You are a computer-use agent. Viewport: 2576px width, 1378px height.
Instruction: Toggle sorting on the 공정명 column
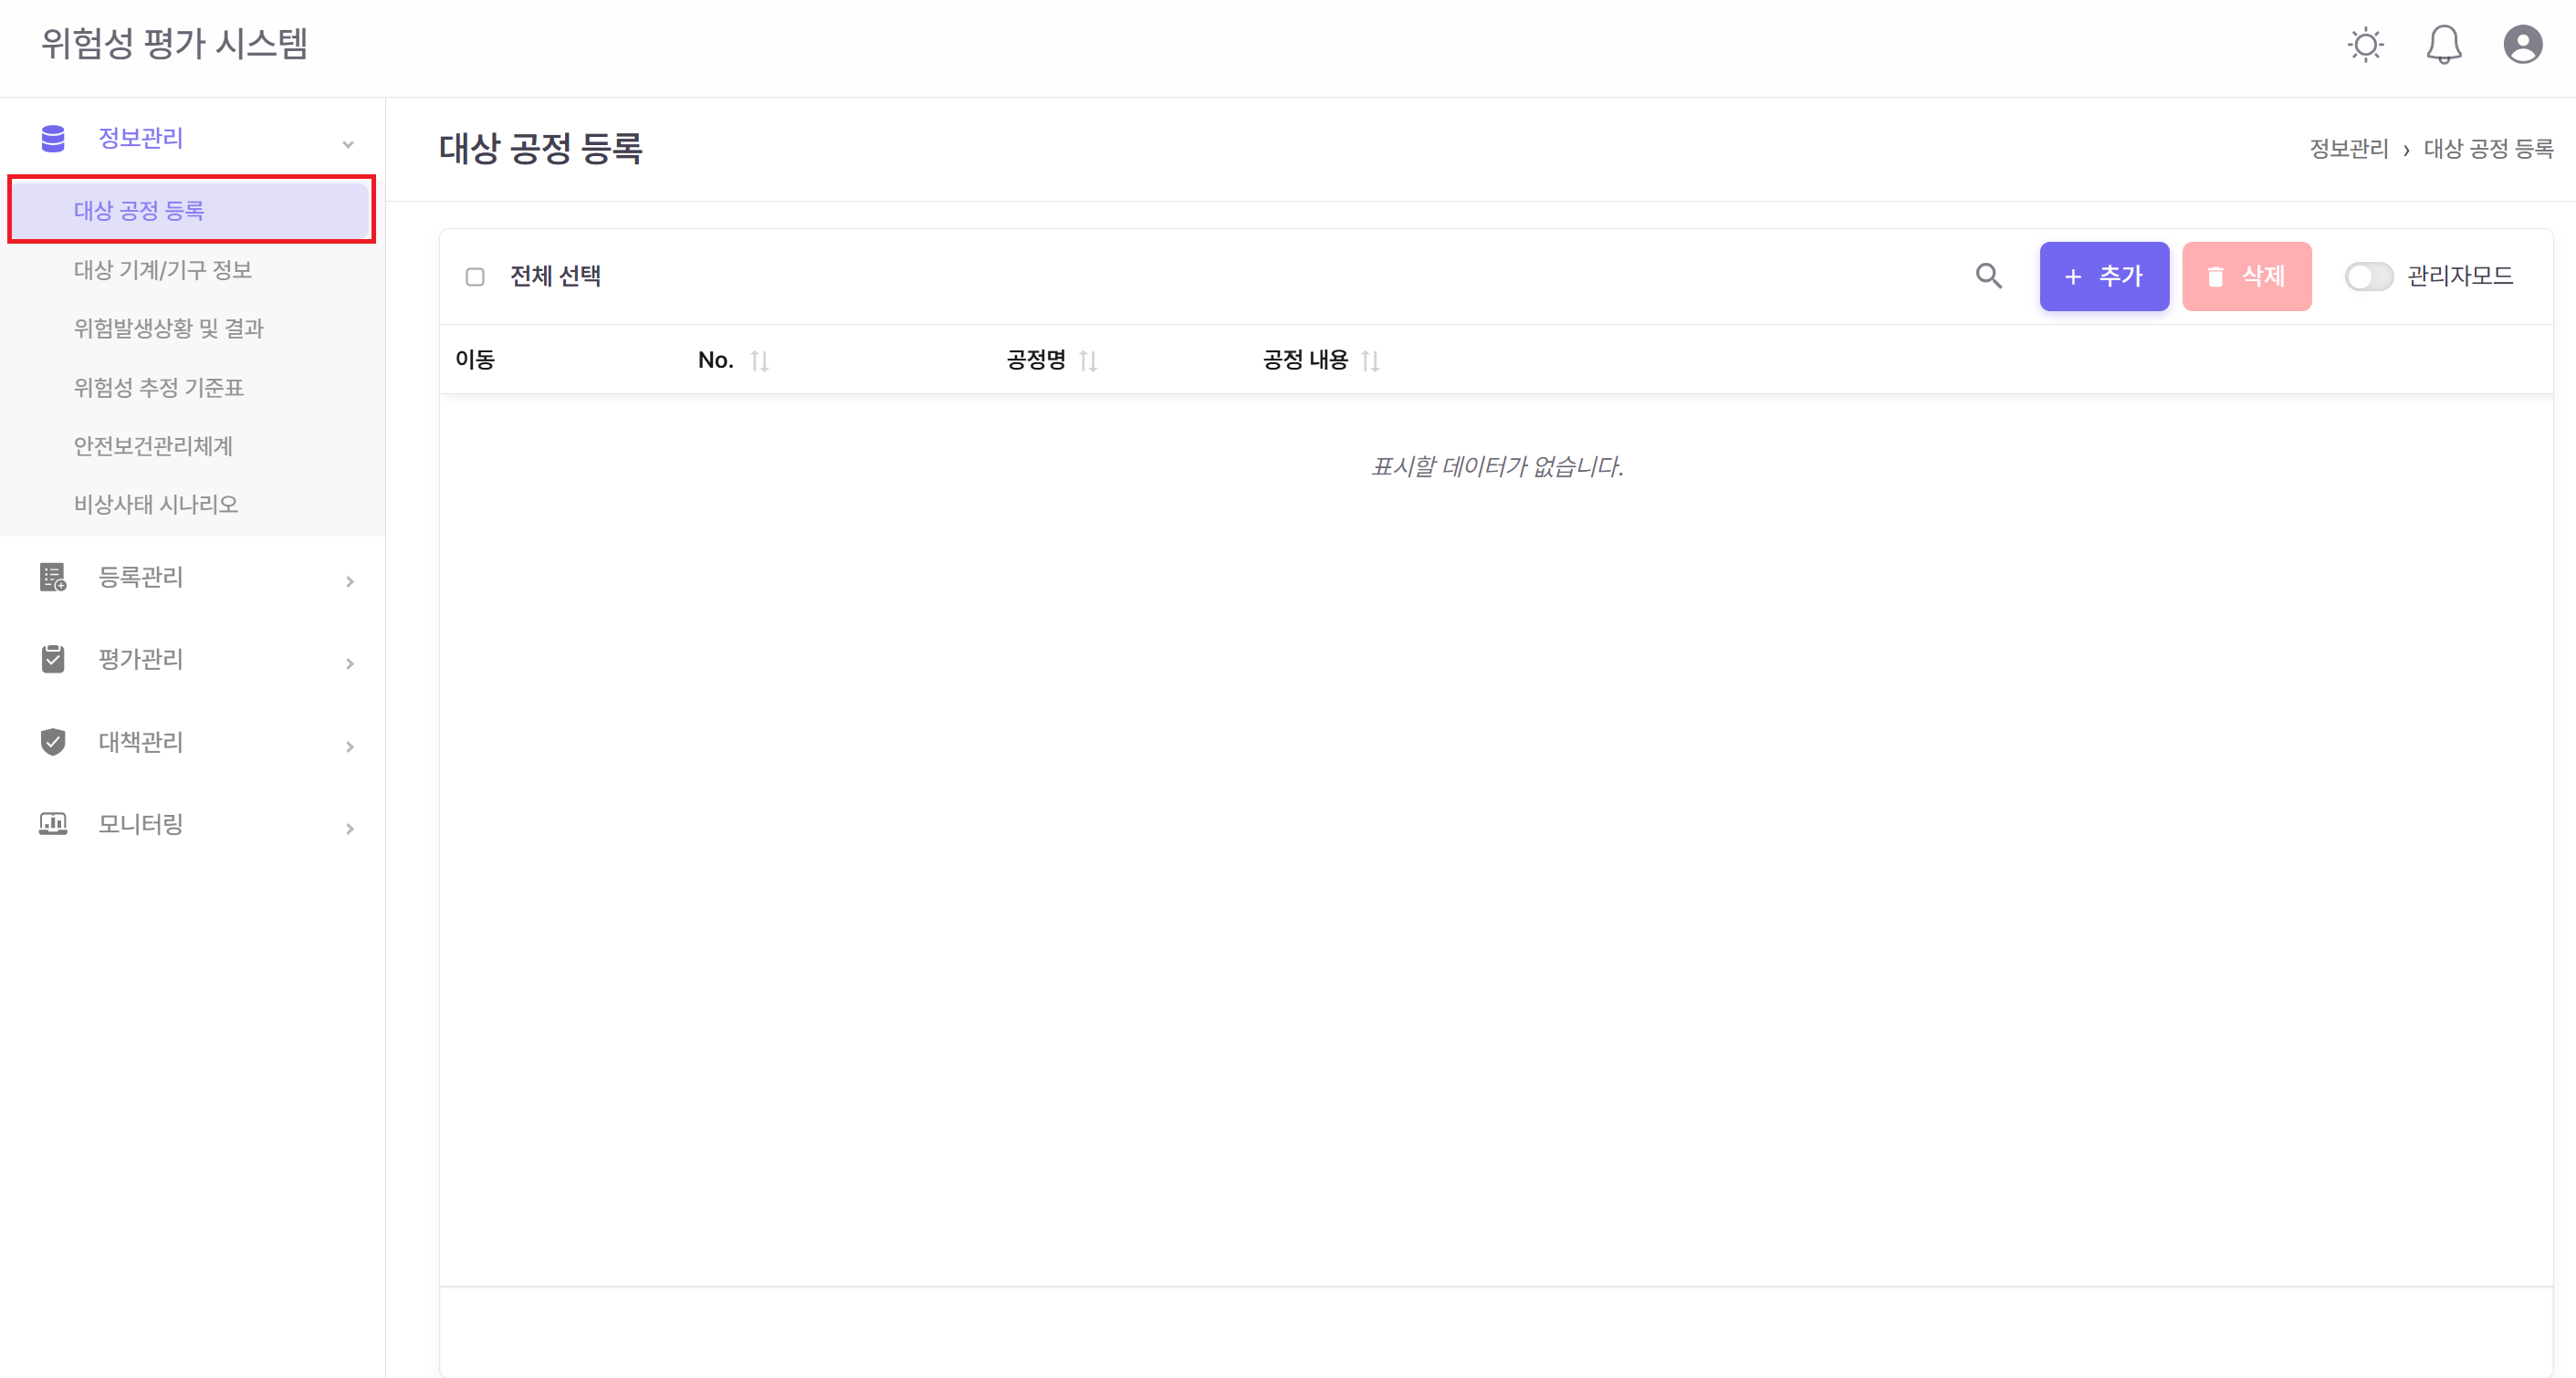(x=1090, y=360)
